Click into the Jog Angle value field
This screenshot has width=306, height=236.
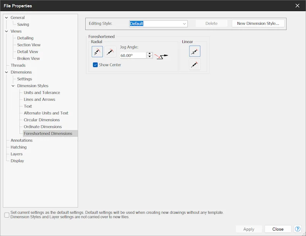133,55
